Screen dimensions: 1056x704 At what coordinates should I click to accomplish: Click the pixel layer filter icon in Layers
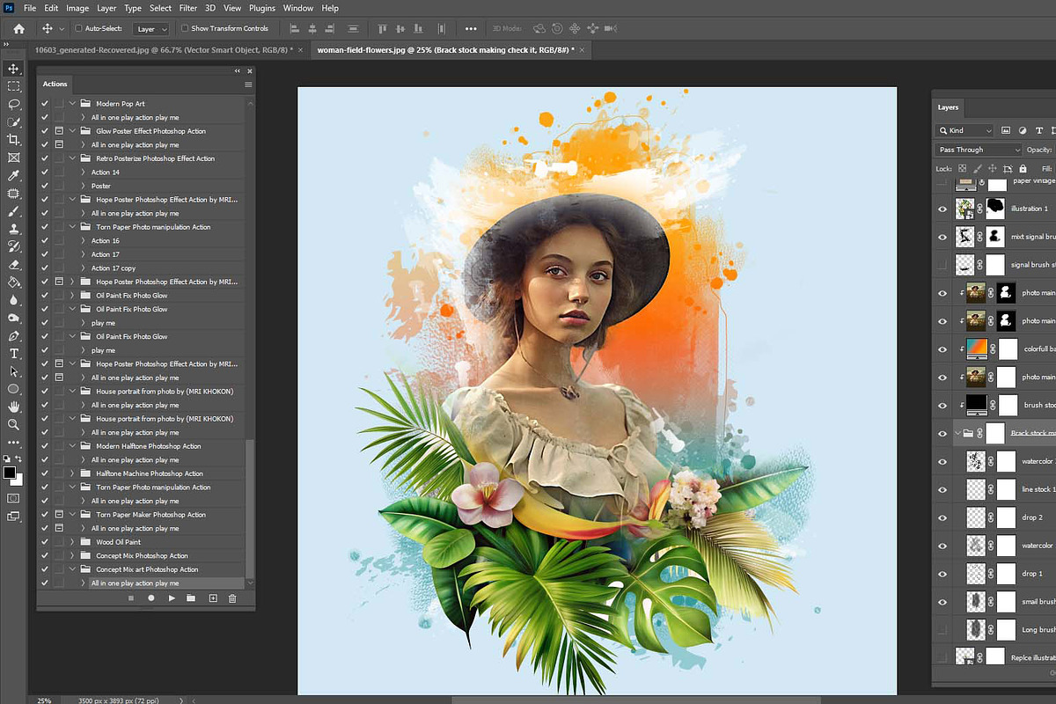1007,131
